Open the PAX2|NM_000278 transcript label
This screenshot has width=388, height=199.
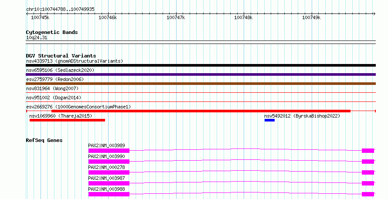click(106, 167)
